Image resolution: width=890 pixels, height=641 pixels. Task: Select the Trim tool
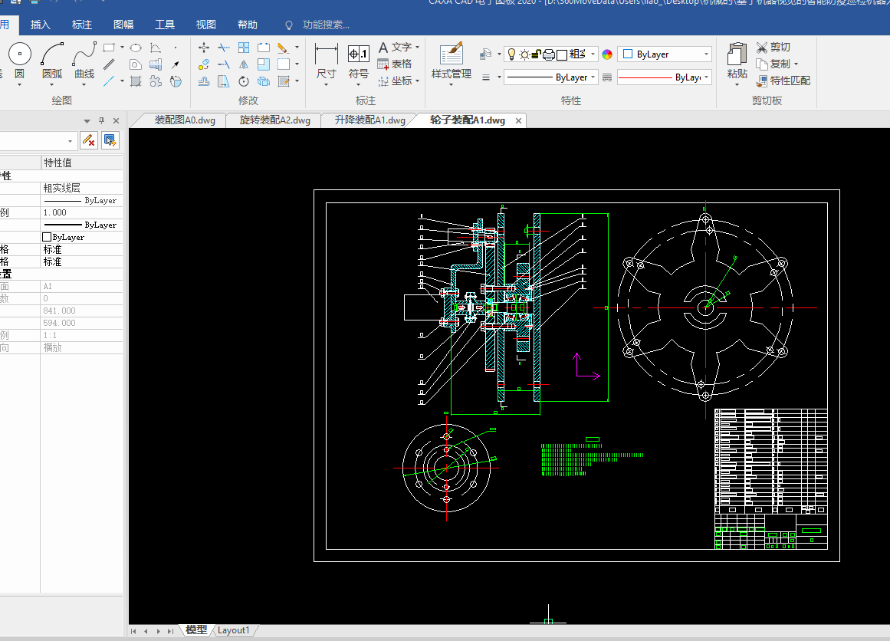click(x=224, y=48)
